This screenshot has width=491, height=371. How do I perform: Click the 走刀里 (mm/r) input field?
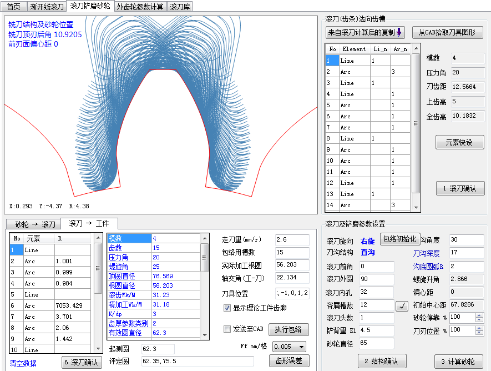coord(292,240)
